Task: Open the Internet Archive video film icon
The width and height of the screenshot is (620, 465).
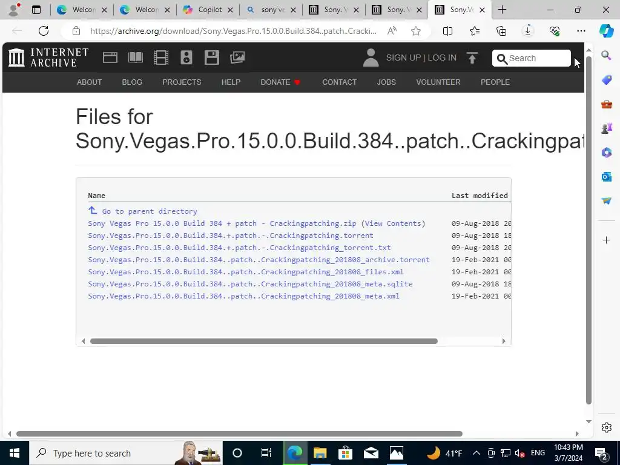Action: 161,58
